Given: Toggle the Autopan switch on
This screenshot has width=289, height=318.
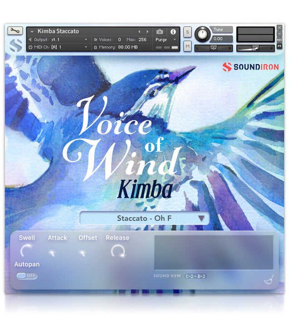Looking at the screenshot, I should tap(27, 276).
